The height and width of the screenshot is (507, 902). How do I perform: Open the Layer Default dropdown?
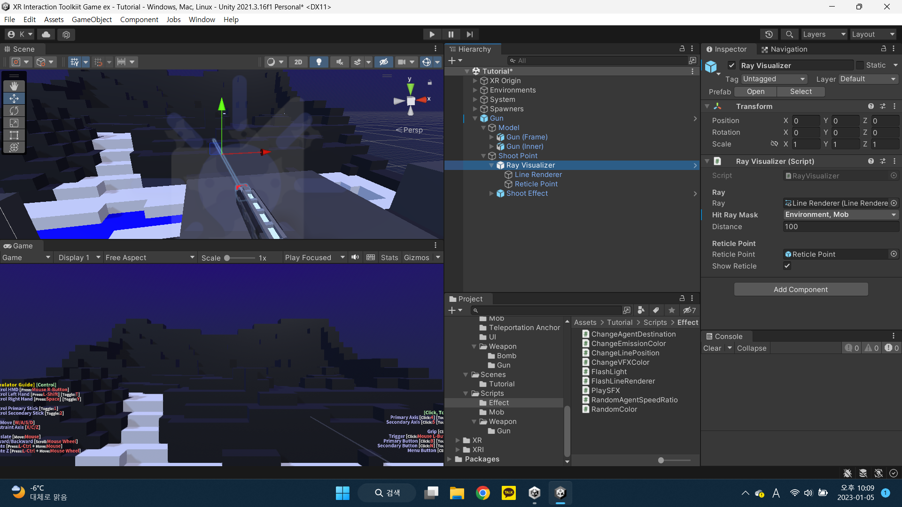[868, 79]
